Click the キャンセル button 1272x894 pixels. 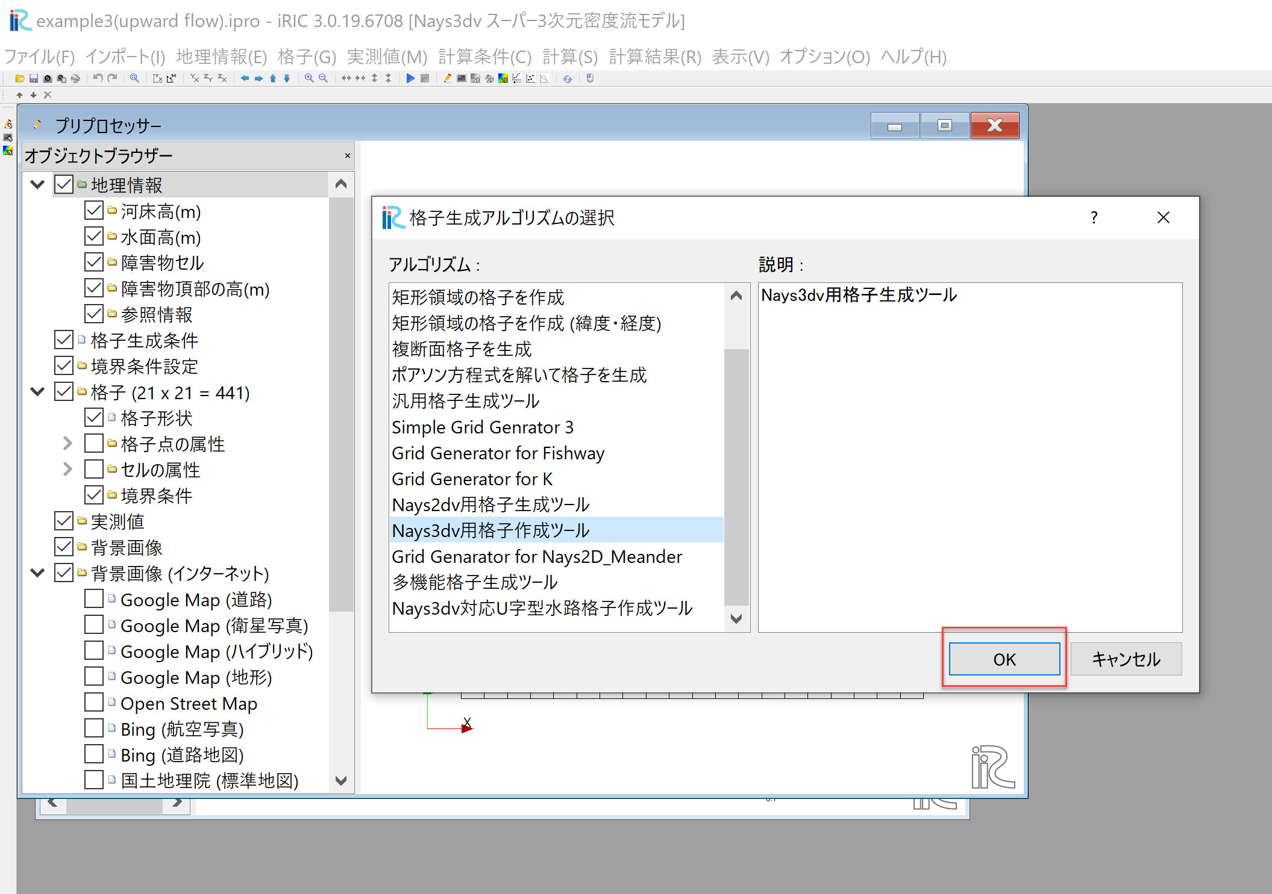click(x=1126, y=659)
